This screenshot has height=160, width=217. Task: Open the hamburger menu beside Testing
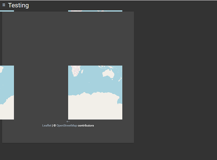point(4,5)
